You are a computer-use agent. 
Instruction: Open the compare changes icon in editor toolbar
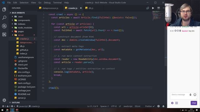point(148,8)
